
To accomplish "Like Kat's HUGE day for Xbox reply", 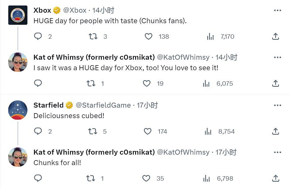I will 147,83.
